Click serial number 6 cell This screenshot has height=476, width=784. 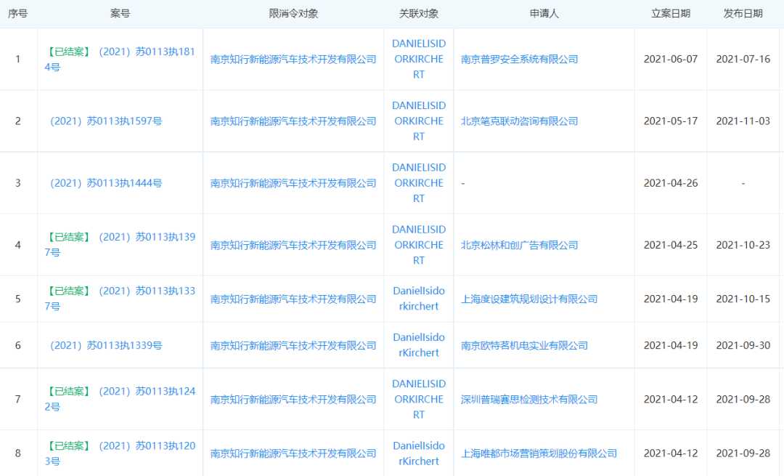pyautogui.click(x=18, y=345)
